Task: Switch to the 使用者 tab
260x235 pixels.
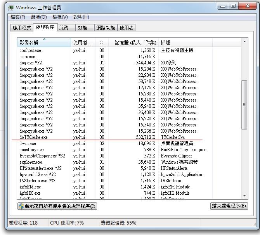Action: pos(127,28)
